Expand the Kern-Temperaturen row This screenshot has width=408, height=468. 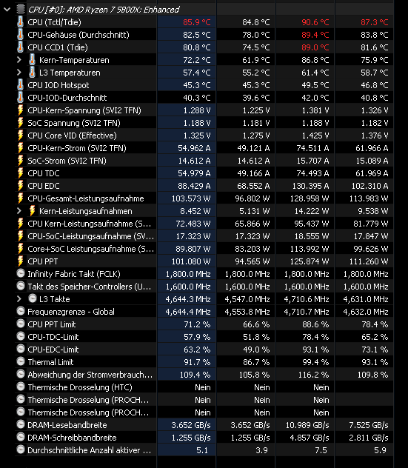click(x=19, y=60)
